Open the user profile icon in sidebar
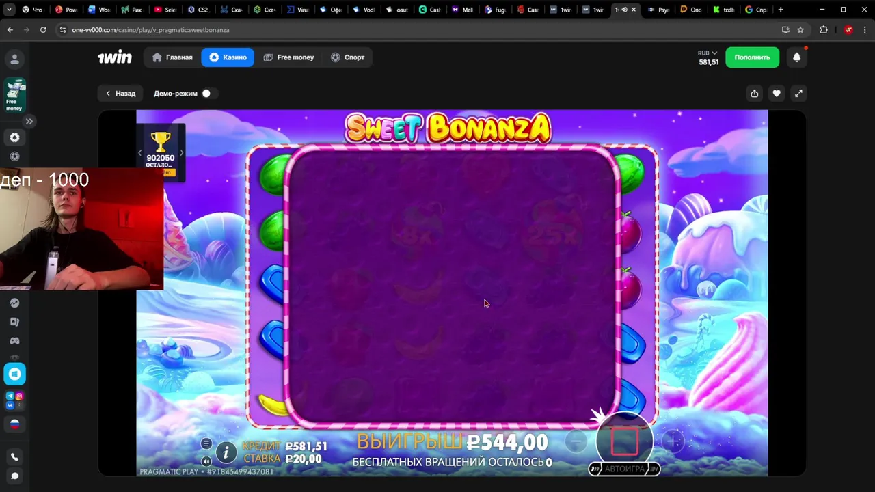 (14, 59)
